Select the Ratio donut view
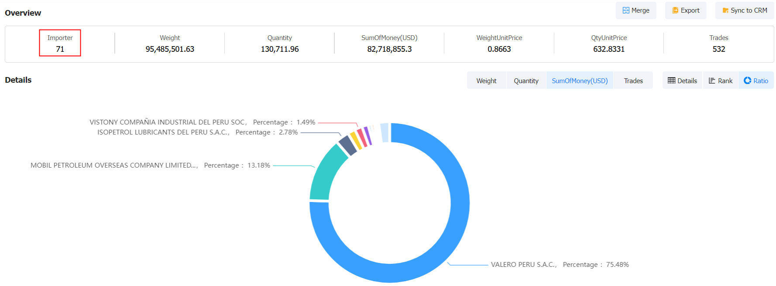 click(756, 81)
